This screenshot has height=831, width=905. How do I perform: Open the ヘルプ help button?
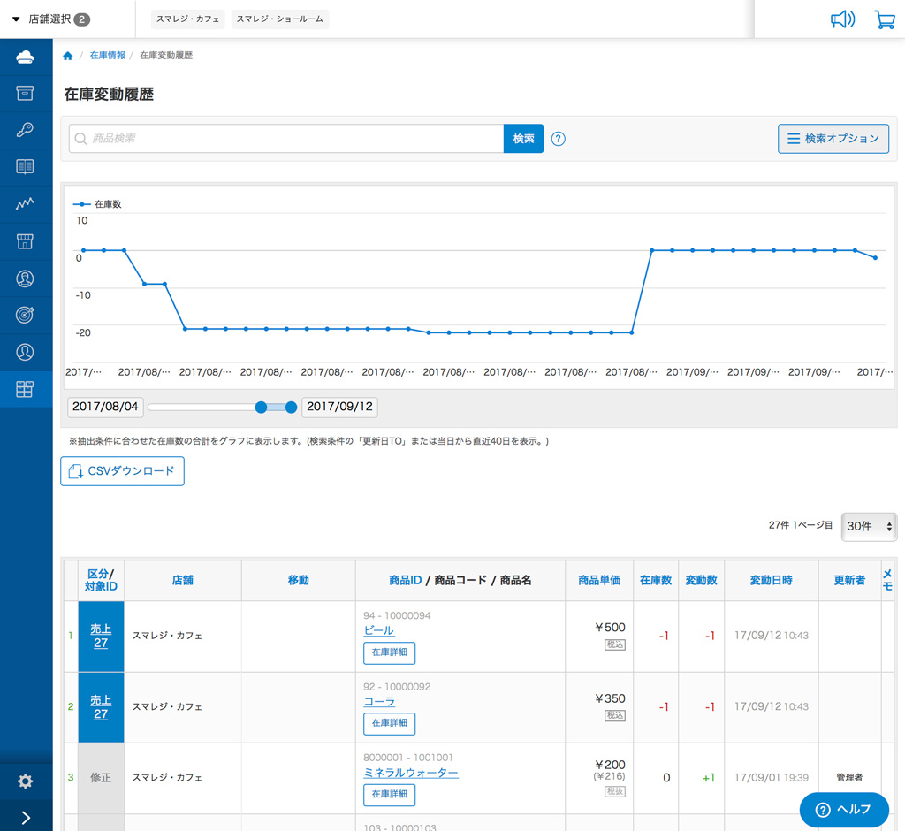[x=844, y=810]
